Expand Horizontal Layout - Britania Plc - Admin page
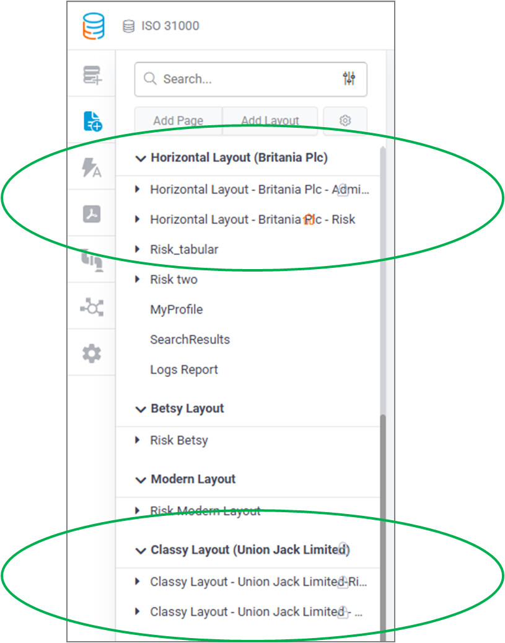 tap(138, 189)
